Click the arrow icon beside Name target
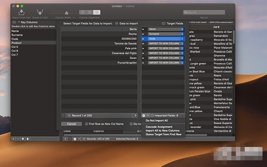 click(143, 29)
